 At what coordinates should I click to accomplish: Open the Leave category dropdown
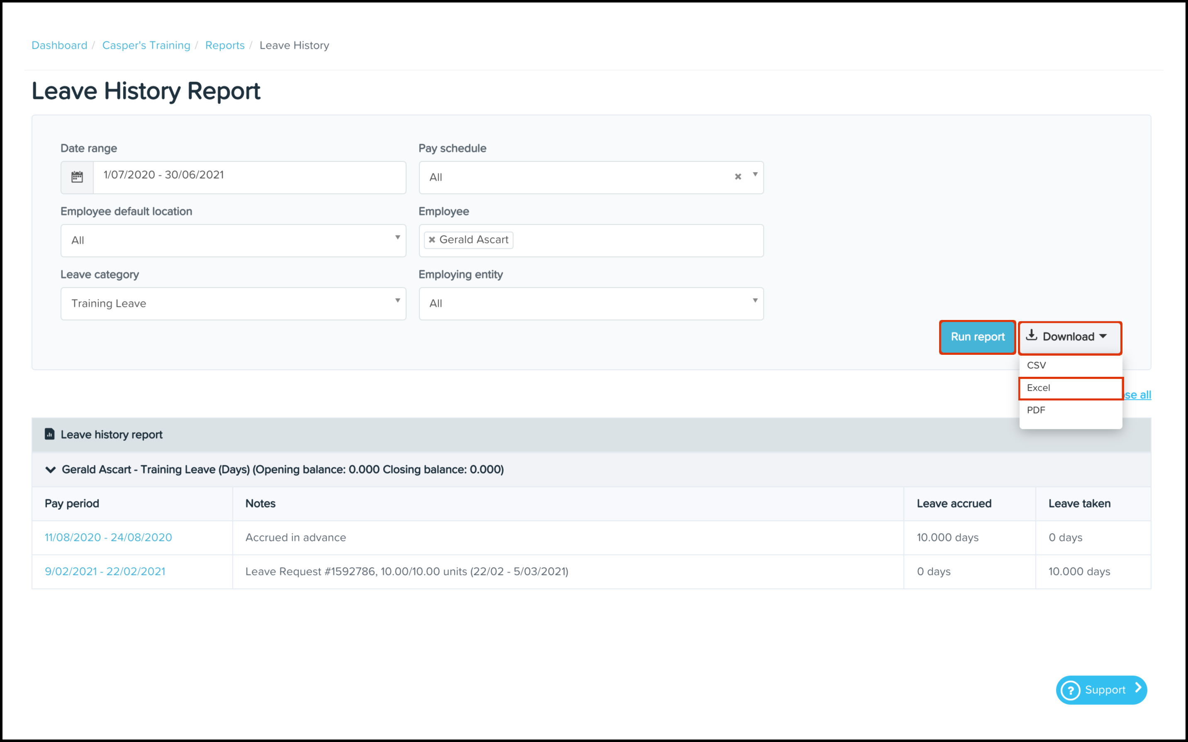(233, 303)
